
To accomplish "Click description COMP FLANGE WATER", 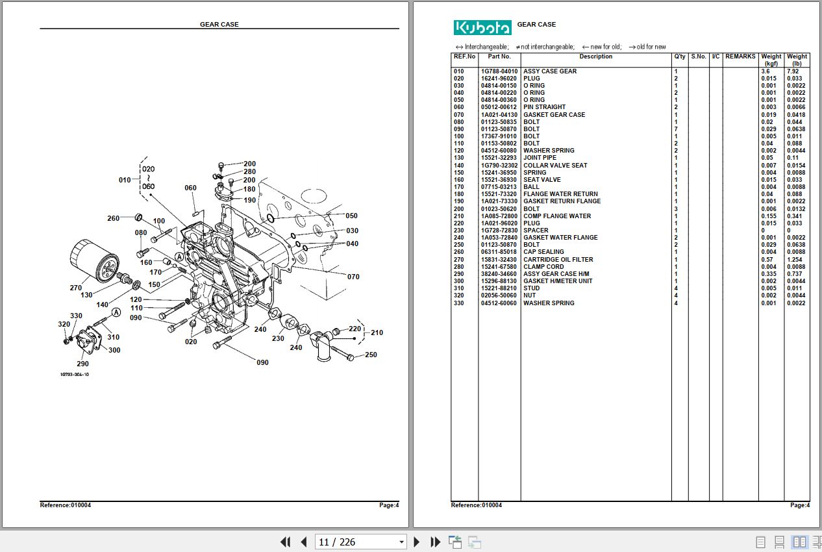I will tap(557, 216).
